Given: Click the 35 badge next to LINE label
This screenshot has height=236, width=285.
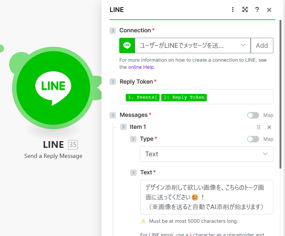Looking at the screenshot, I should click(x=73, y=145).
